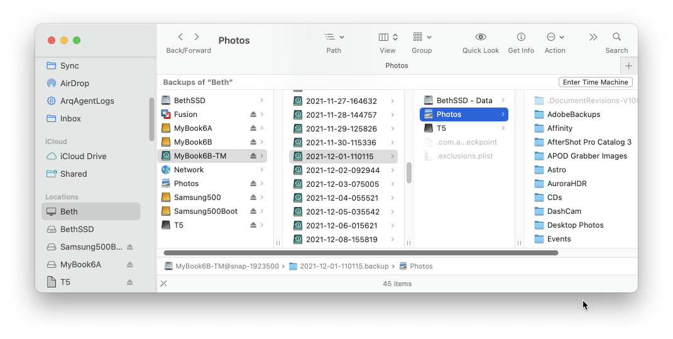Select BethSSD in the first column

click(212, 101)
